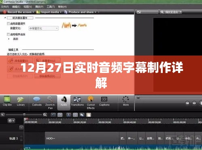Click the timeline zoom slider handle
The height and width of the screenshot is (150, 202).
(x=24, y=115)
